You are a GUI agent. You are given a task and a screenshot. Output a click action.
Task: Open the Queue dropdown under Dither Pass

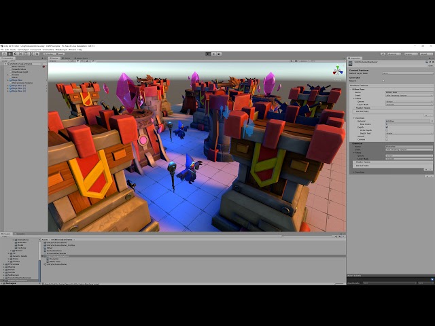pos(409,101)
